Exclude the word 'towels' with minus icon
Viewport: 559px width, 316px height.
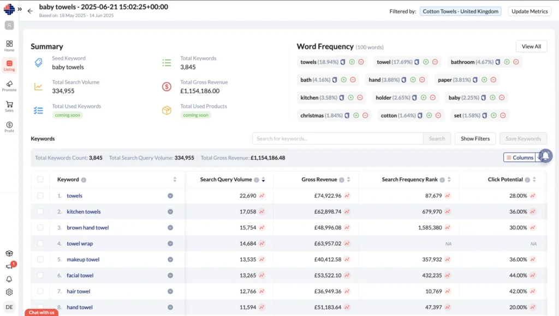(x=361, y=62)
